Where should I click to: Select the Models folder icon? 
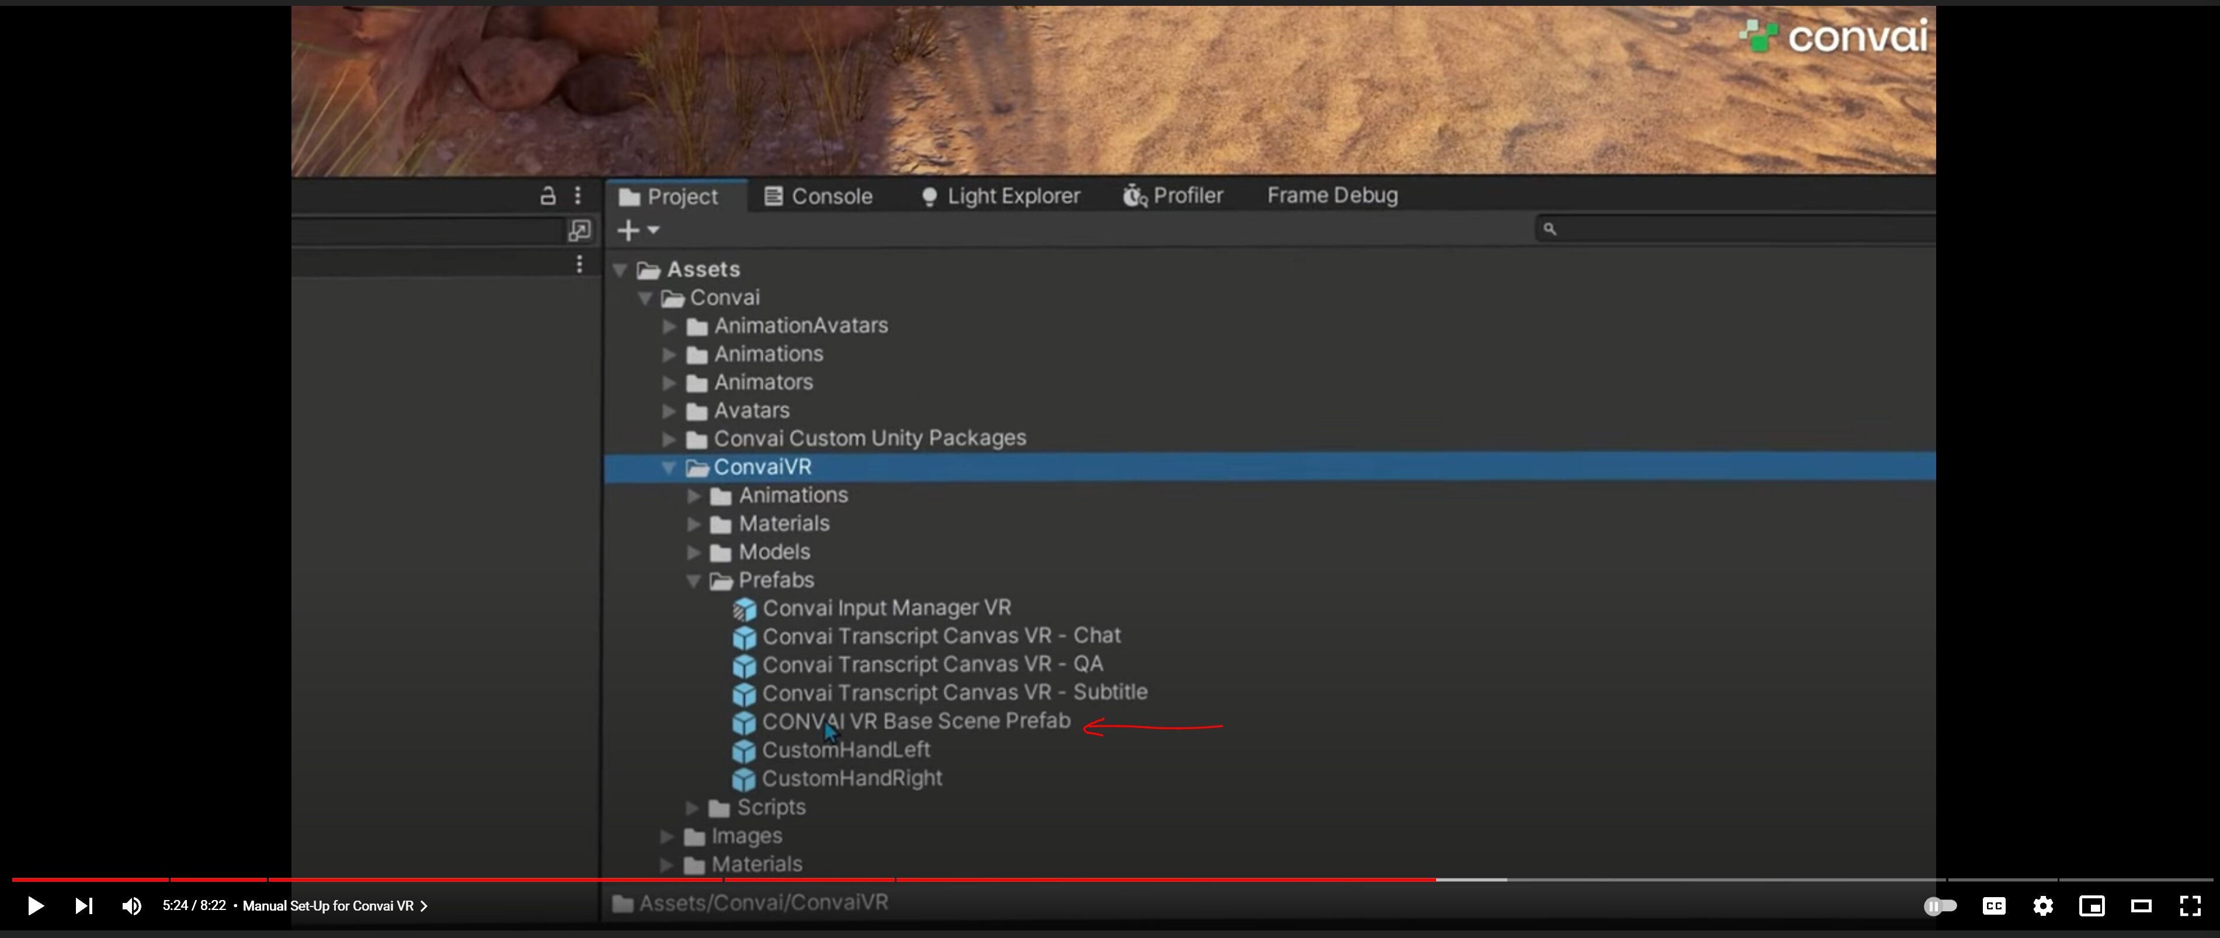point(721,553)
